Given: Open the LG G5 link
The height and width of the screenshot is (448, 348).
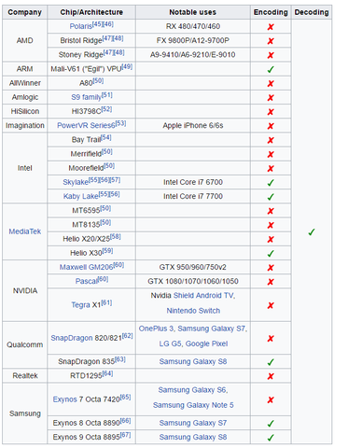Looking at the screenshot, I should click(171, 343).
